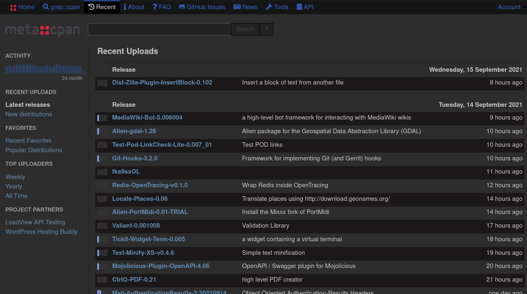Image resolution: width=527 pixels, height=294 pixels.
Task: Click river gauge icon for MediaWiki-Bot
Action: [x=102, y=118]
